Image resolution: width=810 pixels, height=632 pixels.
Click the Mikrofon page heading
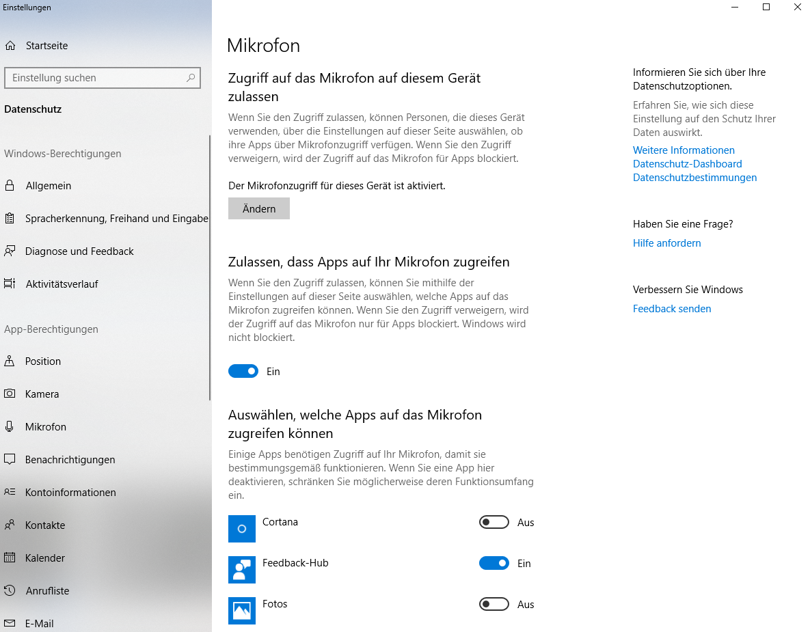click(x=263, y=46)
